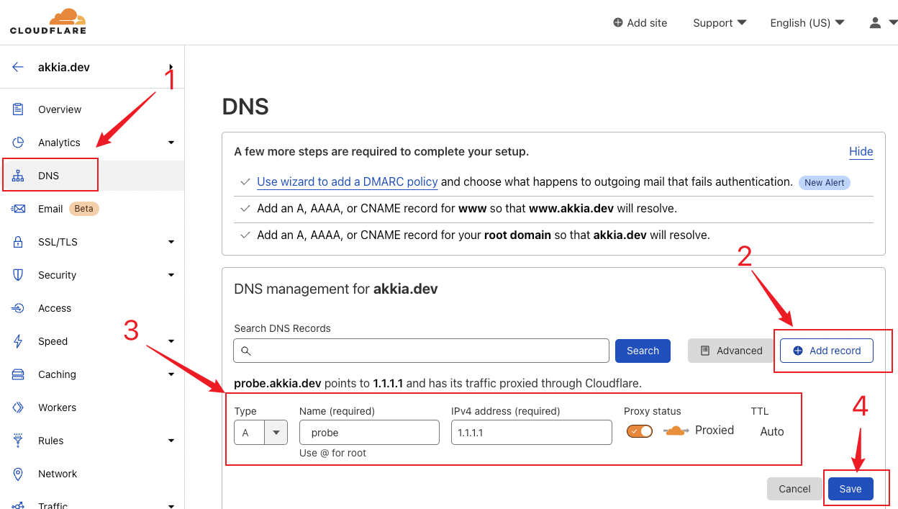Click the Cloudflare logo

[x=47, y=21]
